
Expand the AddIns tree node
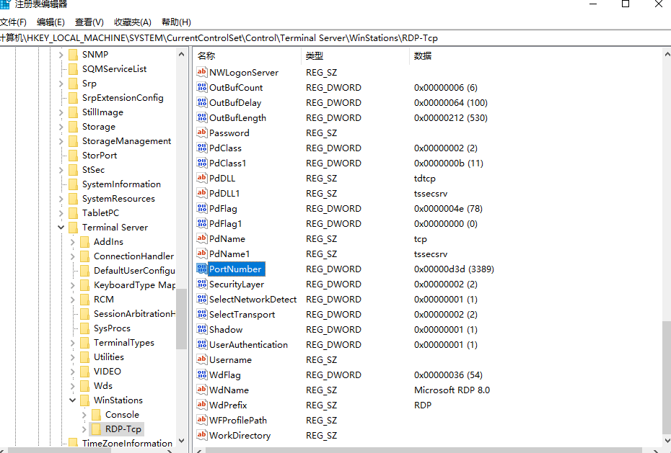click(x=73, y=242)
